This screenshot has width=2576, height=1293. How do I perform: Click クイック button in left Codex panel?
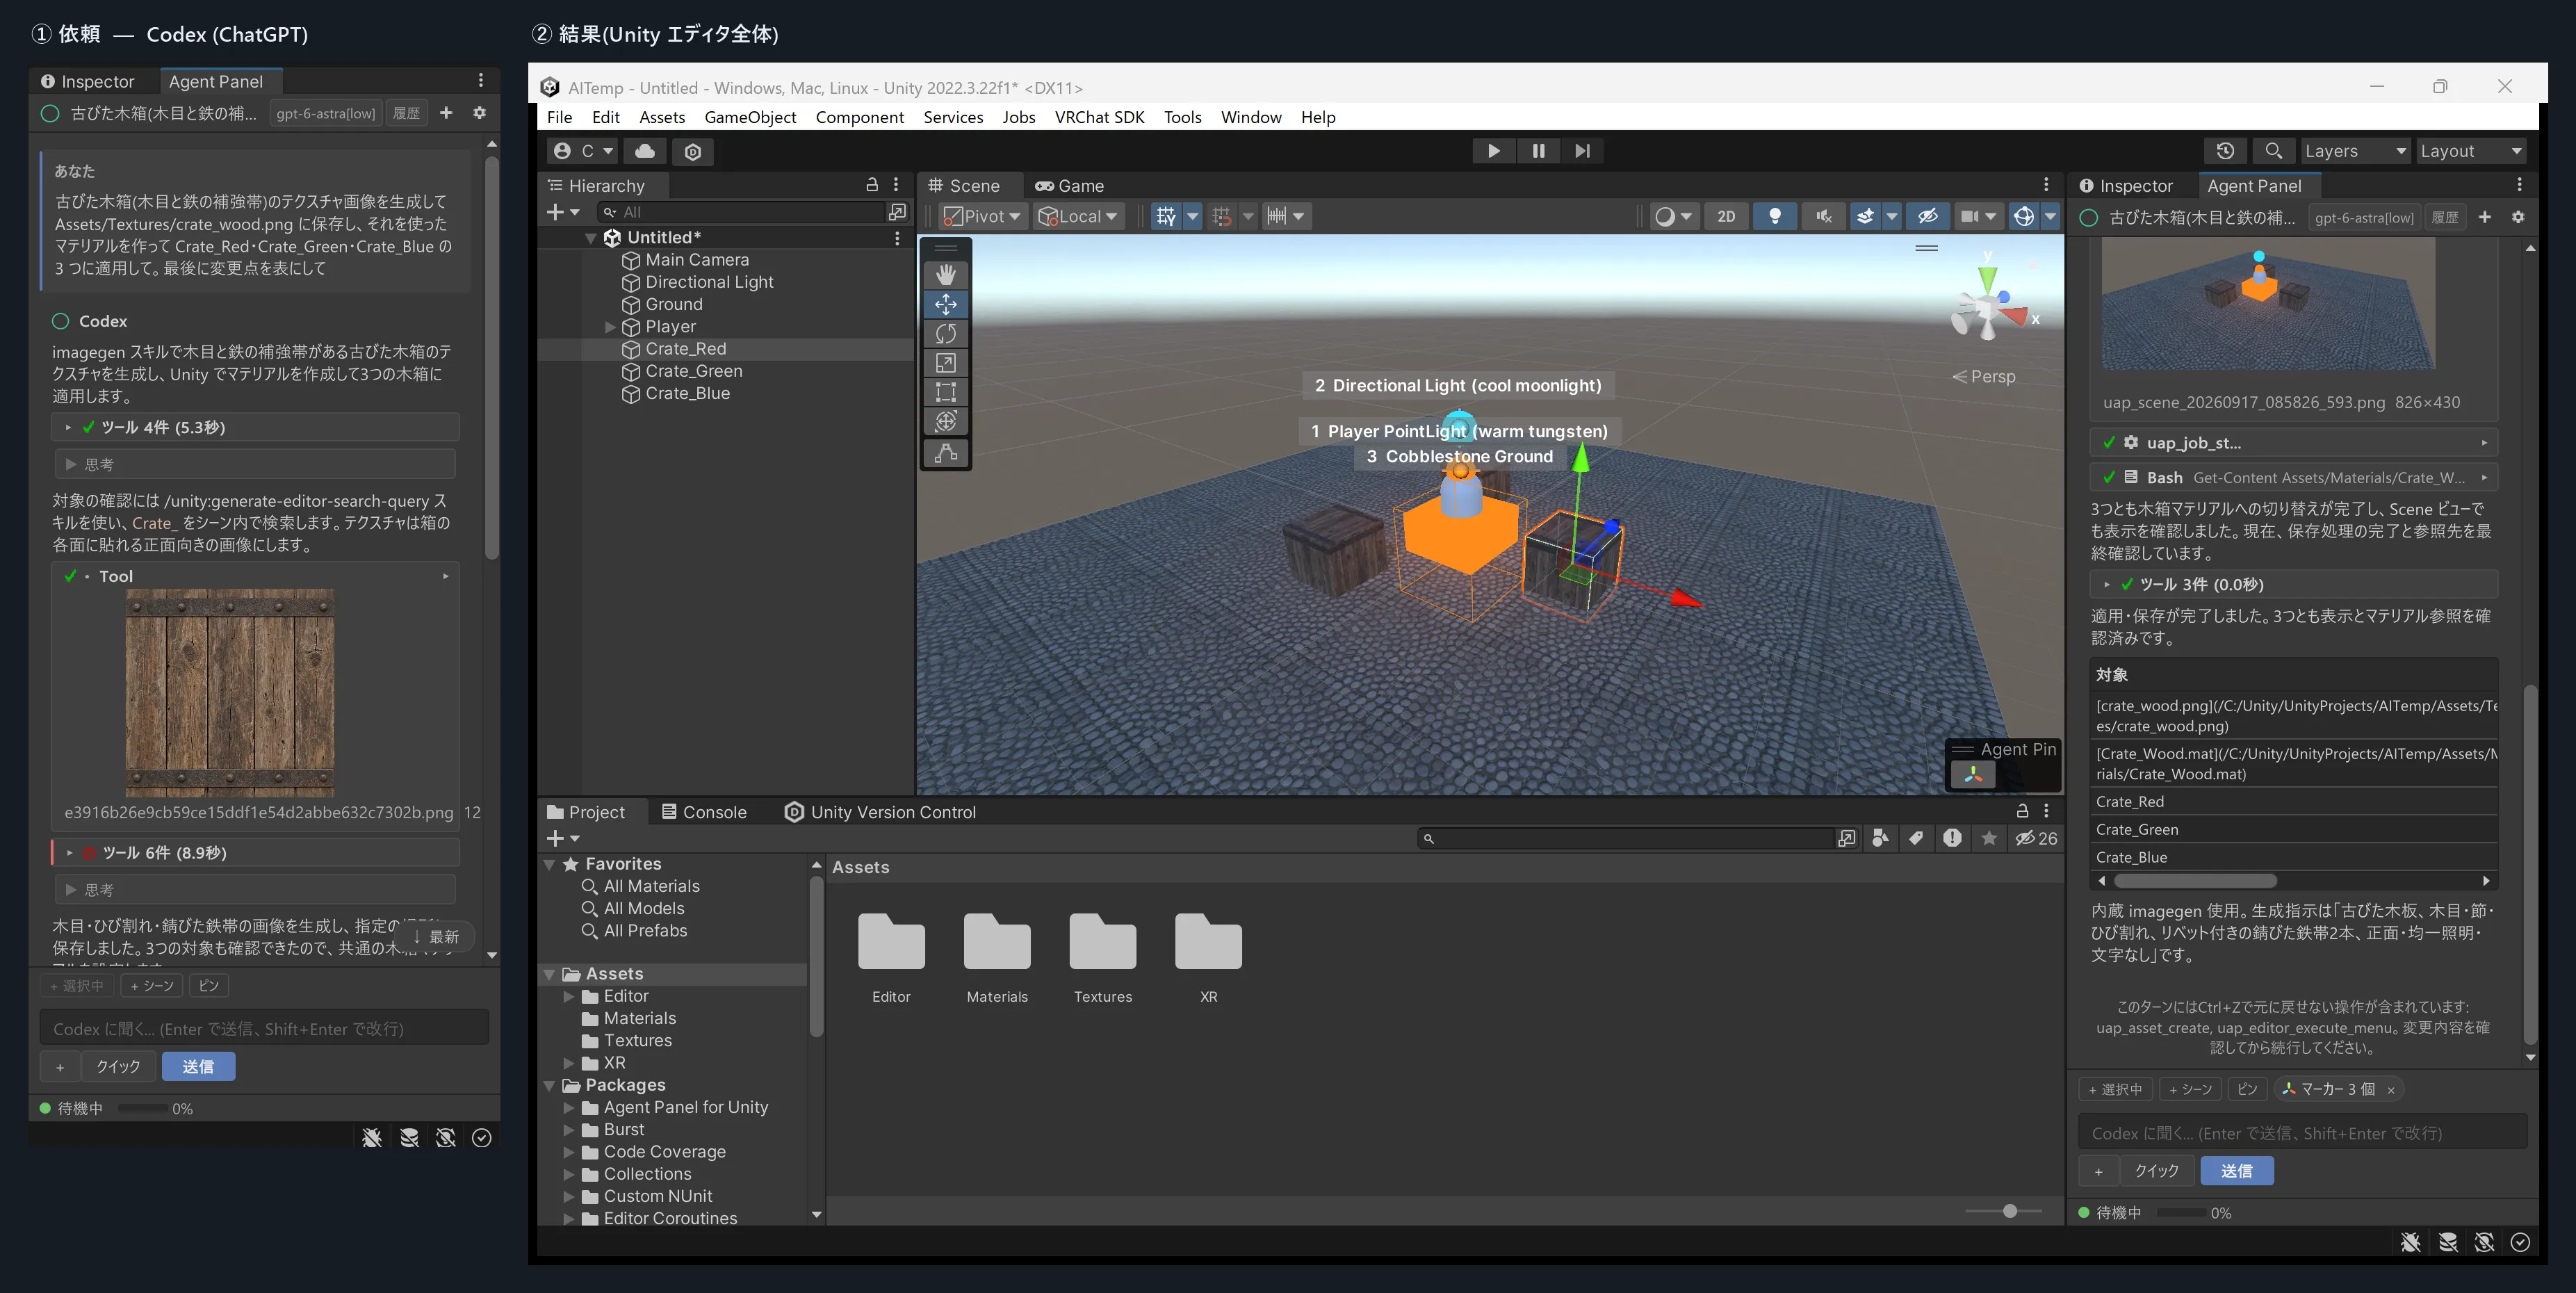pyautogui.click(x=118, y=1067)
